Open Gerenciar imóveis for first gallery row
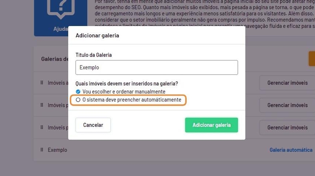 click(x=287, y=83)
